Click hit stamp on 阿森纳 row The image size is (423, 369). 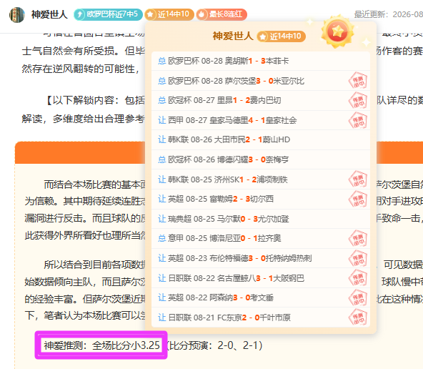pyautogui.click(x=358, y=297)
